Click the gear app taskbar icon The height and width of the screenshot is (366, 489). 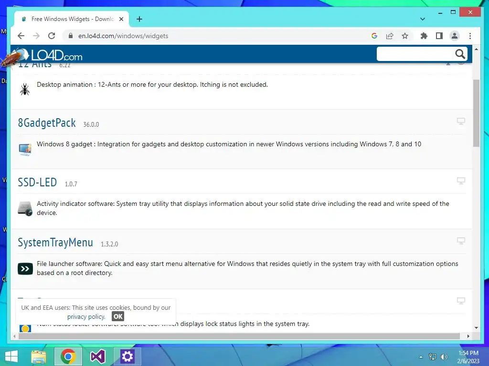pos(127,356)
